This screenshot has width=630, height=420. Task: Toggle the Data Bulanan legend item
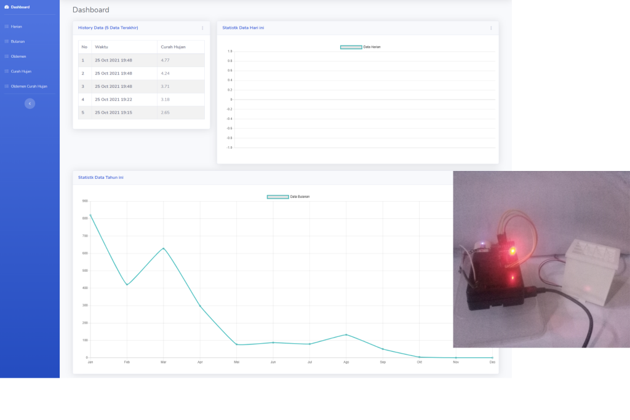[x=289, y=197]
